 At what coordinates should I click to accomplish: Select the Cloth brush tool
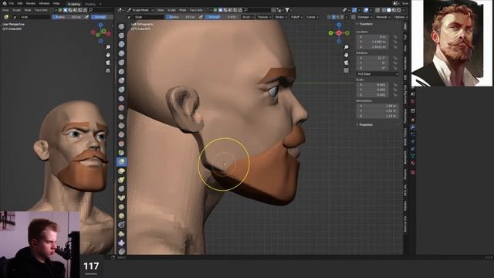coord(121,242)
